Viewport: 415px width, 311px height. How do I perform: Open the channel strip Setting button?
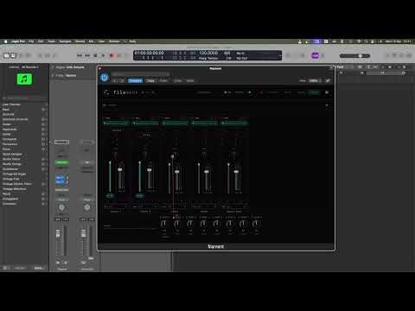pos(61,142)
